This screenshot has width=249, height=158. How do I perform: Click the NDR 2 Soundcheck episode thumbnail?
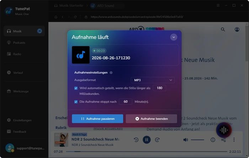(x=61, y=140)
